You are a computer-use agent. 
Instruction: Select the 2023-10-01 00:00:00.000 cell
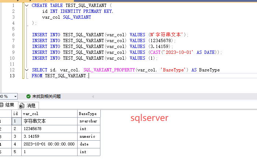tap(49, 144)
